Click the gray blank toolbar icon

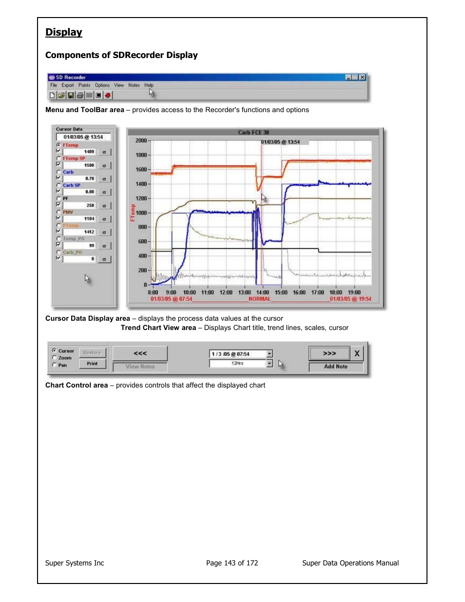coord(89,96)
